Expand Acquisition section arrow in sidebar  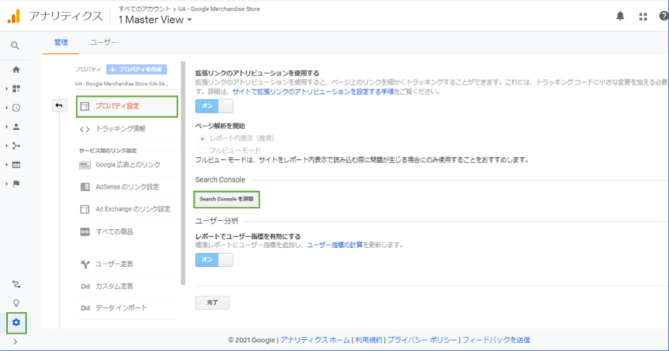7,145
